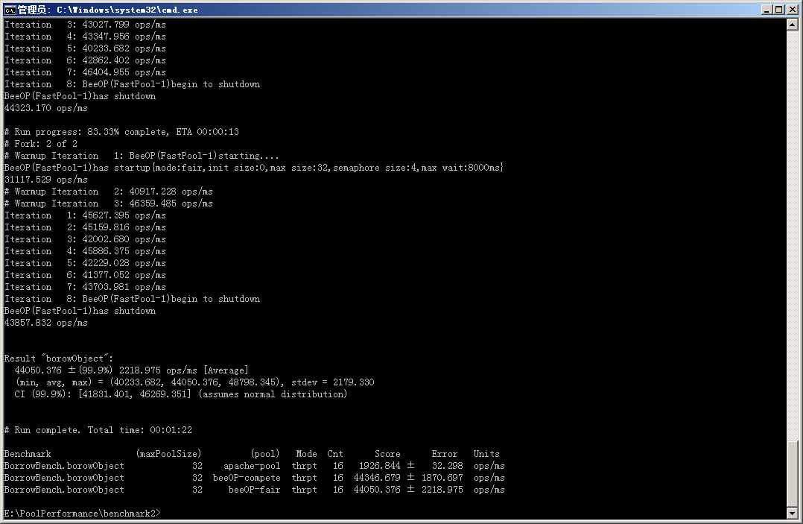The height and width of the screenshot is (524, 803).
Task: Click the 'beeOP-fair' pool name
Action: coord(255,489)
